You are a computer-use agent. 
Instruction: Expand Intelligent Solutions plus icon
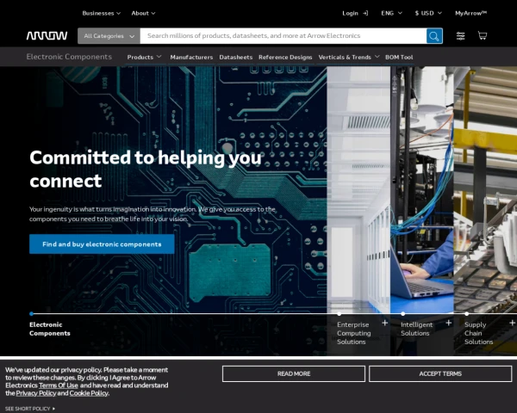[x=448, y=324]
